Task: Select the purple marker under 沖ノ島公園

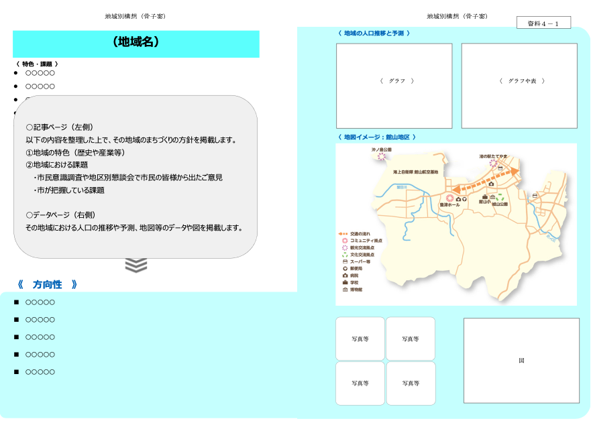Action: click(382, 157)
